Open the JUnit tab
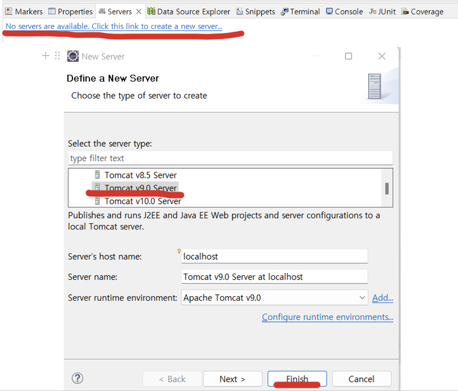This screenshot has width=458, height=391. pos(382,12)
